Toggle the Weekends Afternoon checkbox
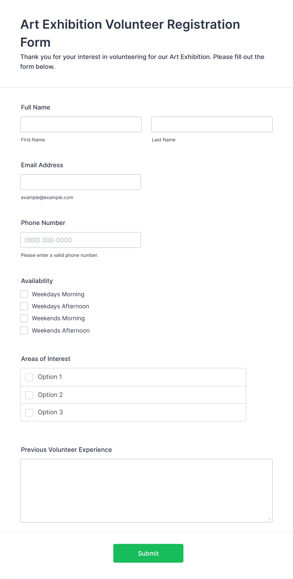This screenshot has height=579, width=293. (24, 330)
